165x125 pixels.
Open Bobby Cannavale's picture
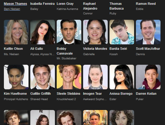pos(69,32)
